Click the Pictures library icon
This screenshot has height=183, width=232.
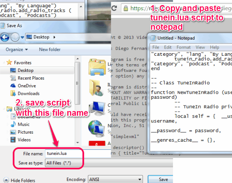[x=13, y=132]
